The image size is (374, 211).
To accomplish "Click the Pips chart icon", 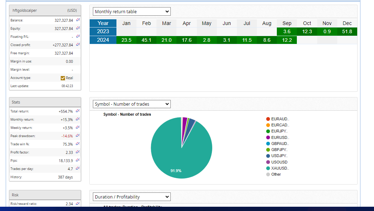I will pyautogui.click(x=78, y=161).
